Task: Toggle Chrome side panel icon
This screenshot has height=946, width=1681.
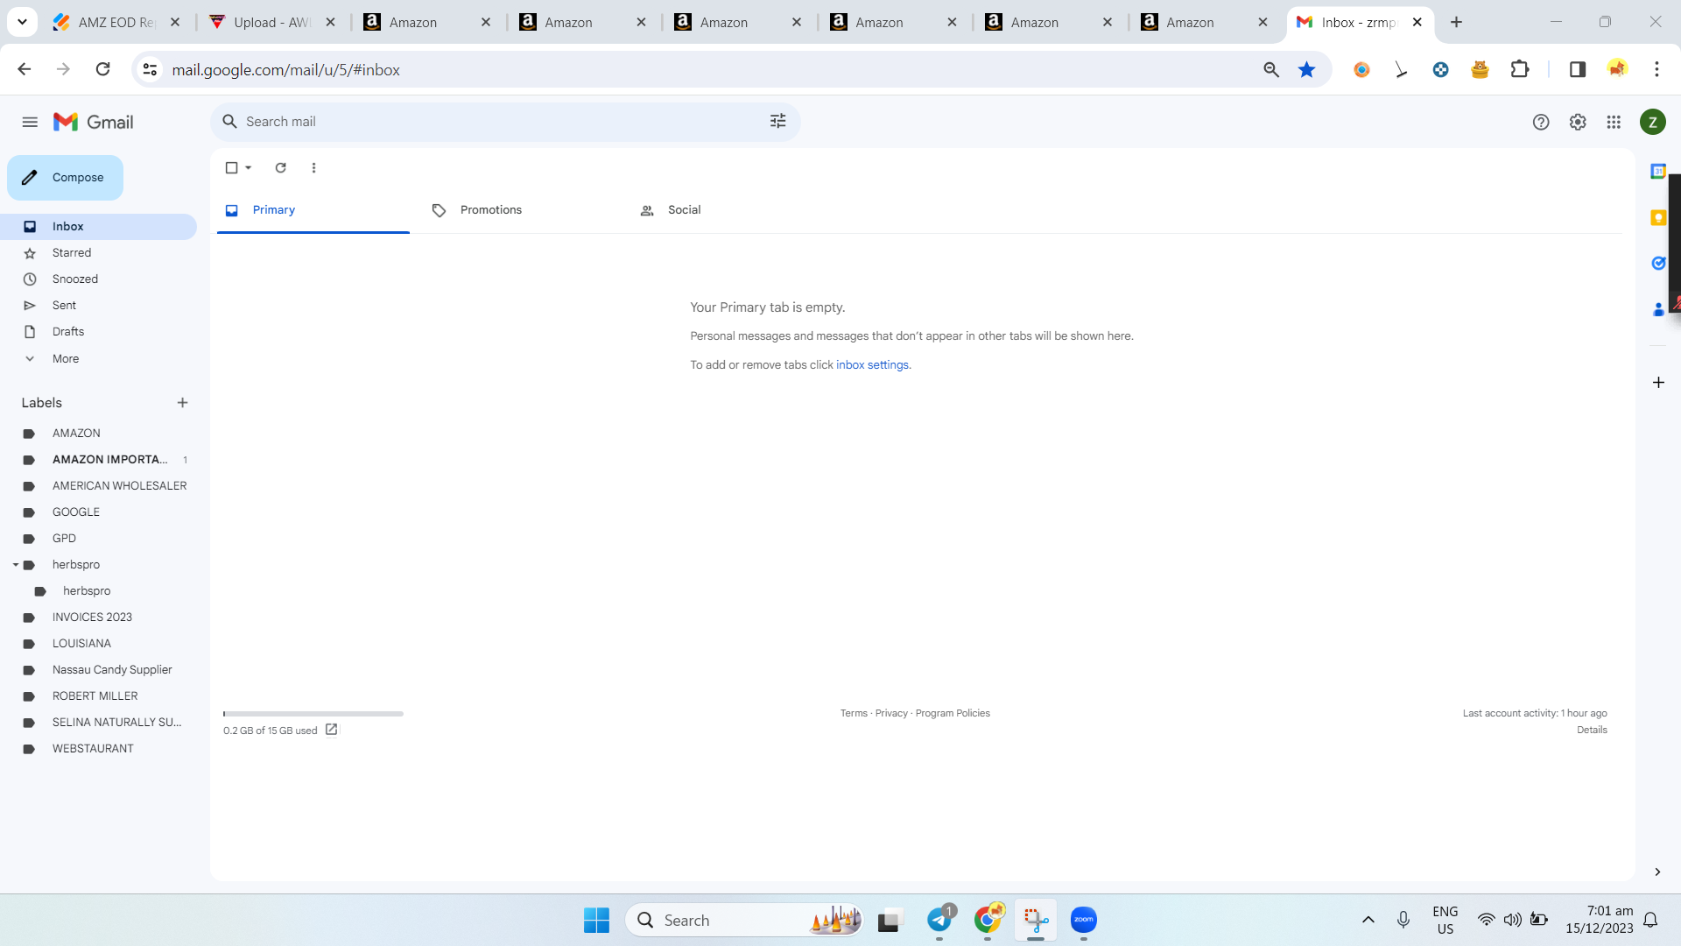Action: (x=1577, y=69)
